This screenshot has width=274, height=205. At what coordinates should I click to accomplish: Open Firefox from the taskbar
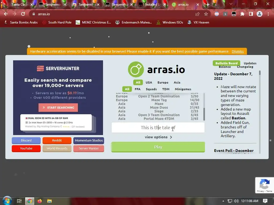coord(40,201)
